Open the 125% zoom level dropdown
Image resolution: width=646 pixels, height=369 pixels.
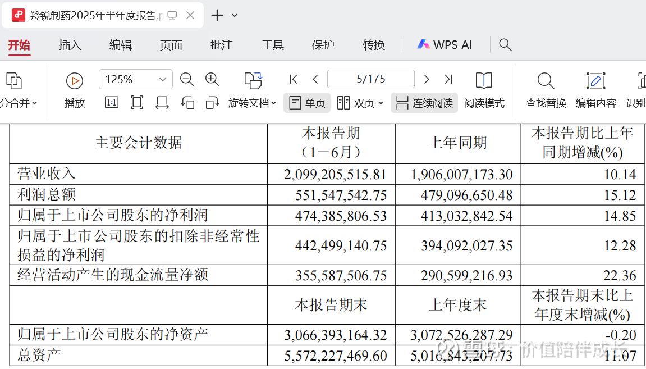tap(162, 79)
